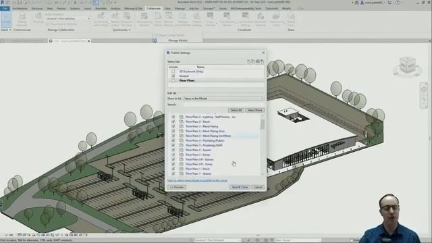Image resolution: width=432 pixels, height=243 pixels.
Task: Click the Delete set icon in Publish Settings
Action: [x=263, y=61]
